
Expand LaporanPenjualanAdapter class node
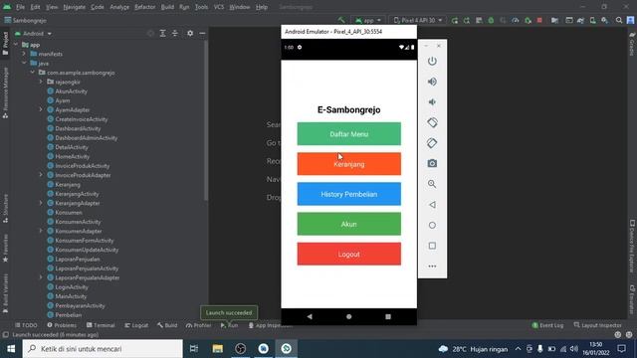(41, 277)
